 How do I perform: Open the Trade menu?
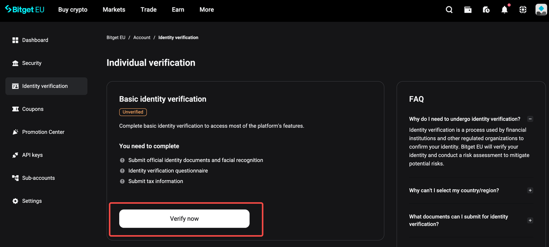coord(148,9)
